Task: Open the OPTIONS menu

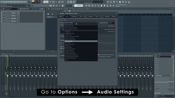Action: click(18, 2)
